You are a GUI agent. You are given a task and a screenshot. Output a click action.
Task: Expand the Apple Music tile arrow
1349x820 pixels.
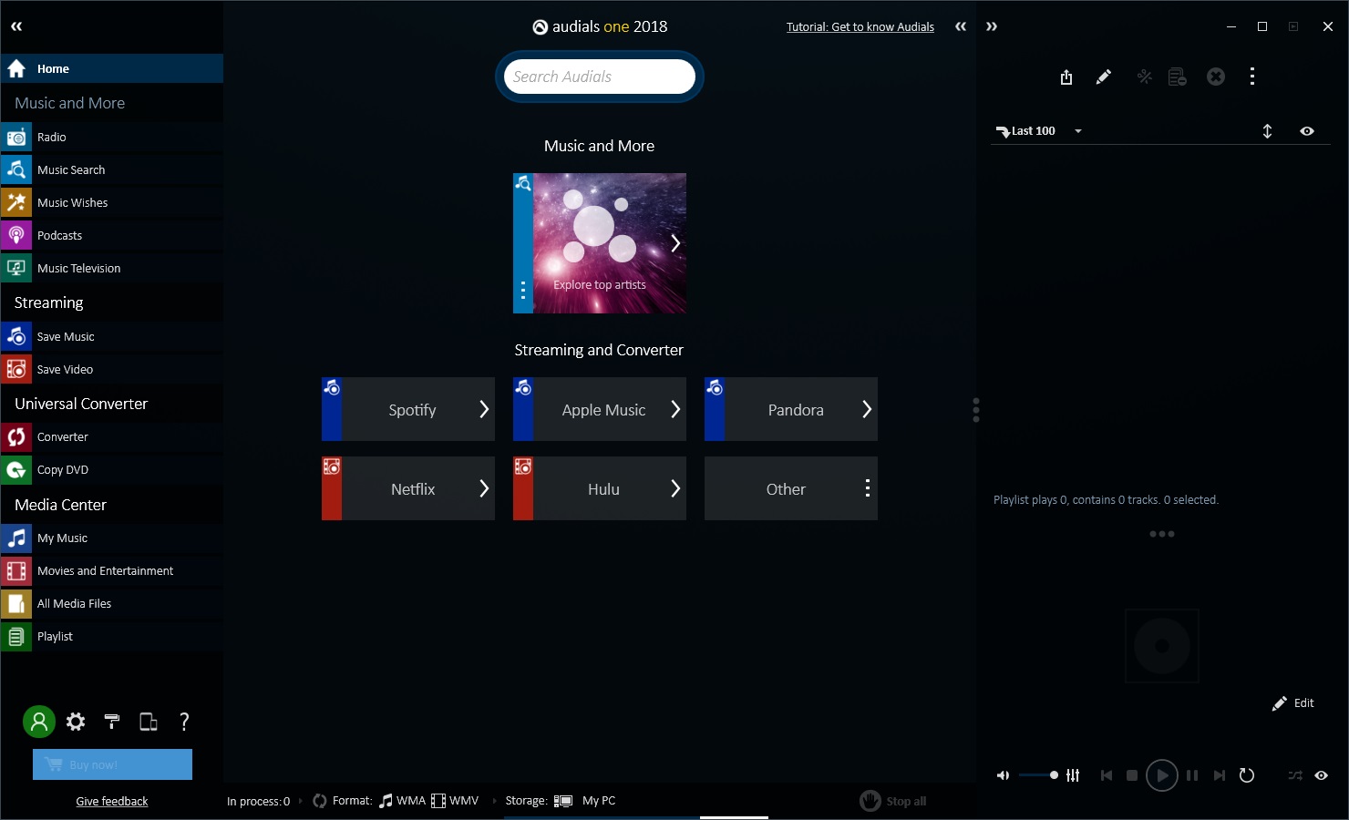coord(675,410)
